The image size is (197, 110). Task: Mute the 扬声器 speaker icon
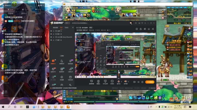(125, 81)
